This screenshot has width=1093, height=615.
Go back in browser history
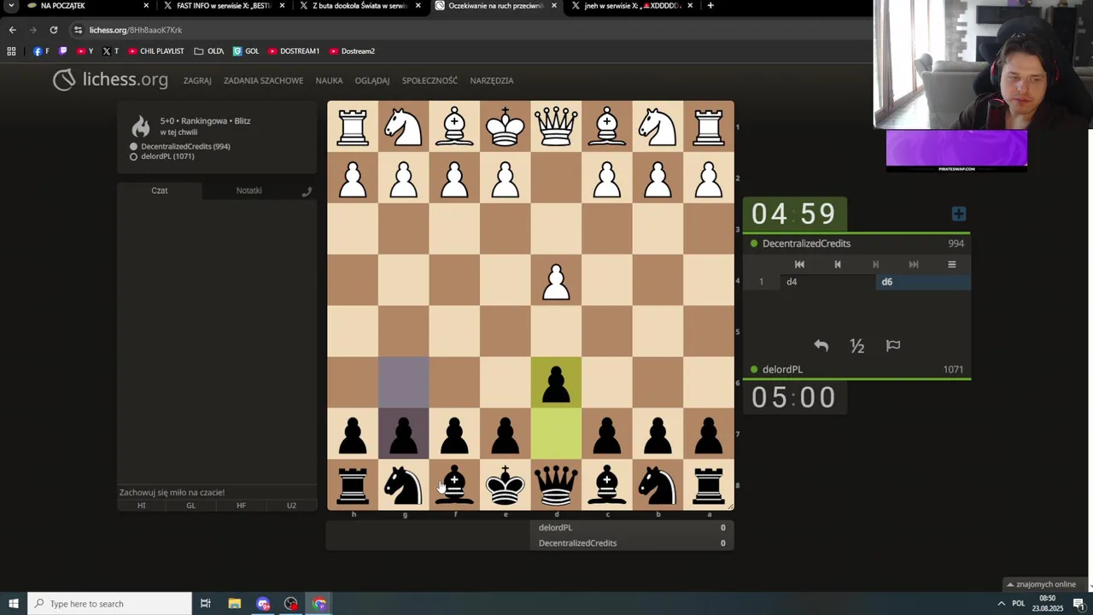[12, 30]
